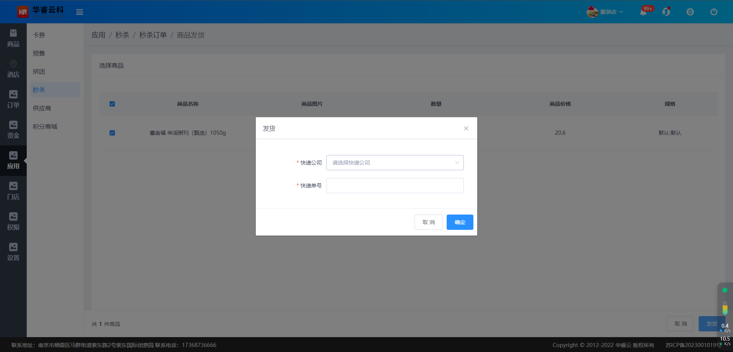
Task: Click 取消 button in the 发货 dialog
Action: [428, 222]
